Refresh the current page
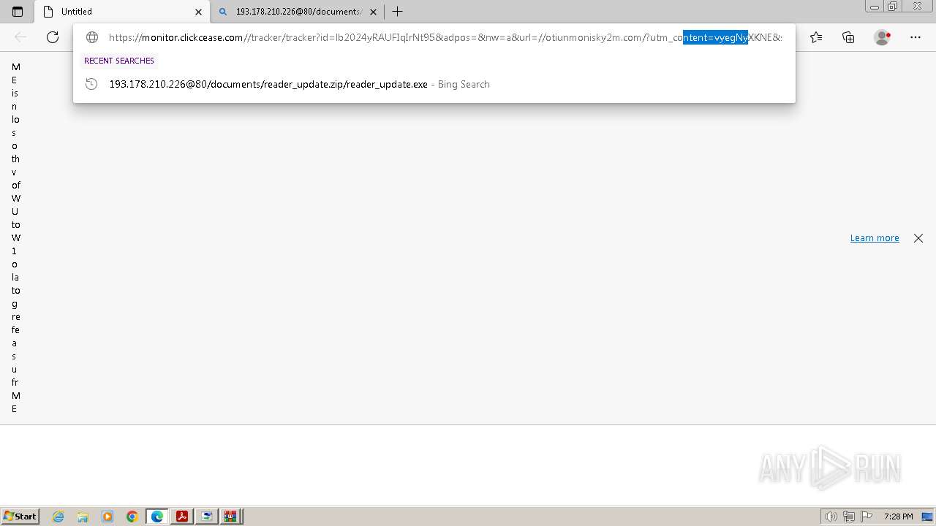The width and height of the screenshot is (936, 526). click(53, 37)
